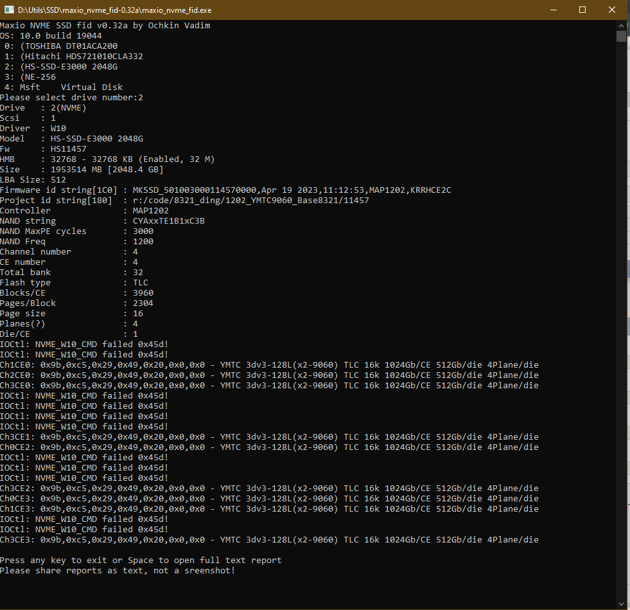630x610 pixels.
Task: Click the Page size value '16'
Action: (138, 313)
